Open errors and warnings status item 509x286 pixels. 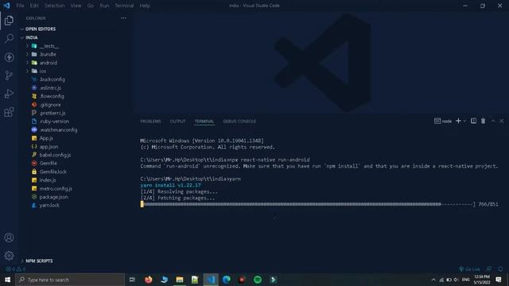pyautogui.click(x=15, y=269)
